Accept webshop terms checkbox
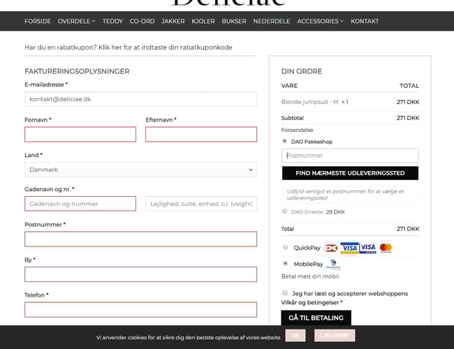The image size is (454, 349). [285, 293]
